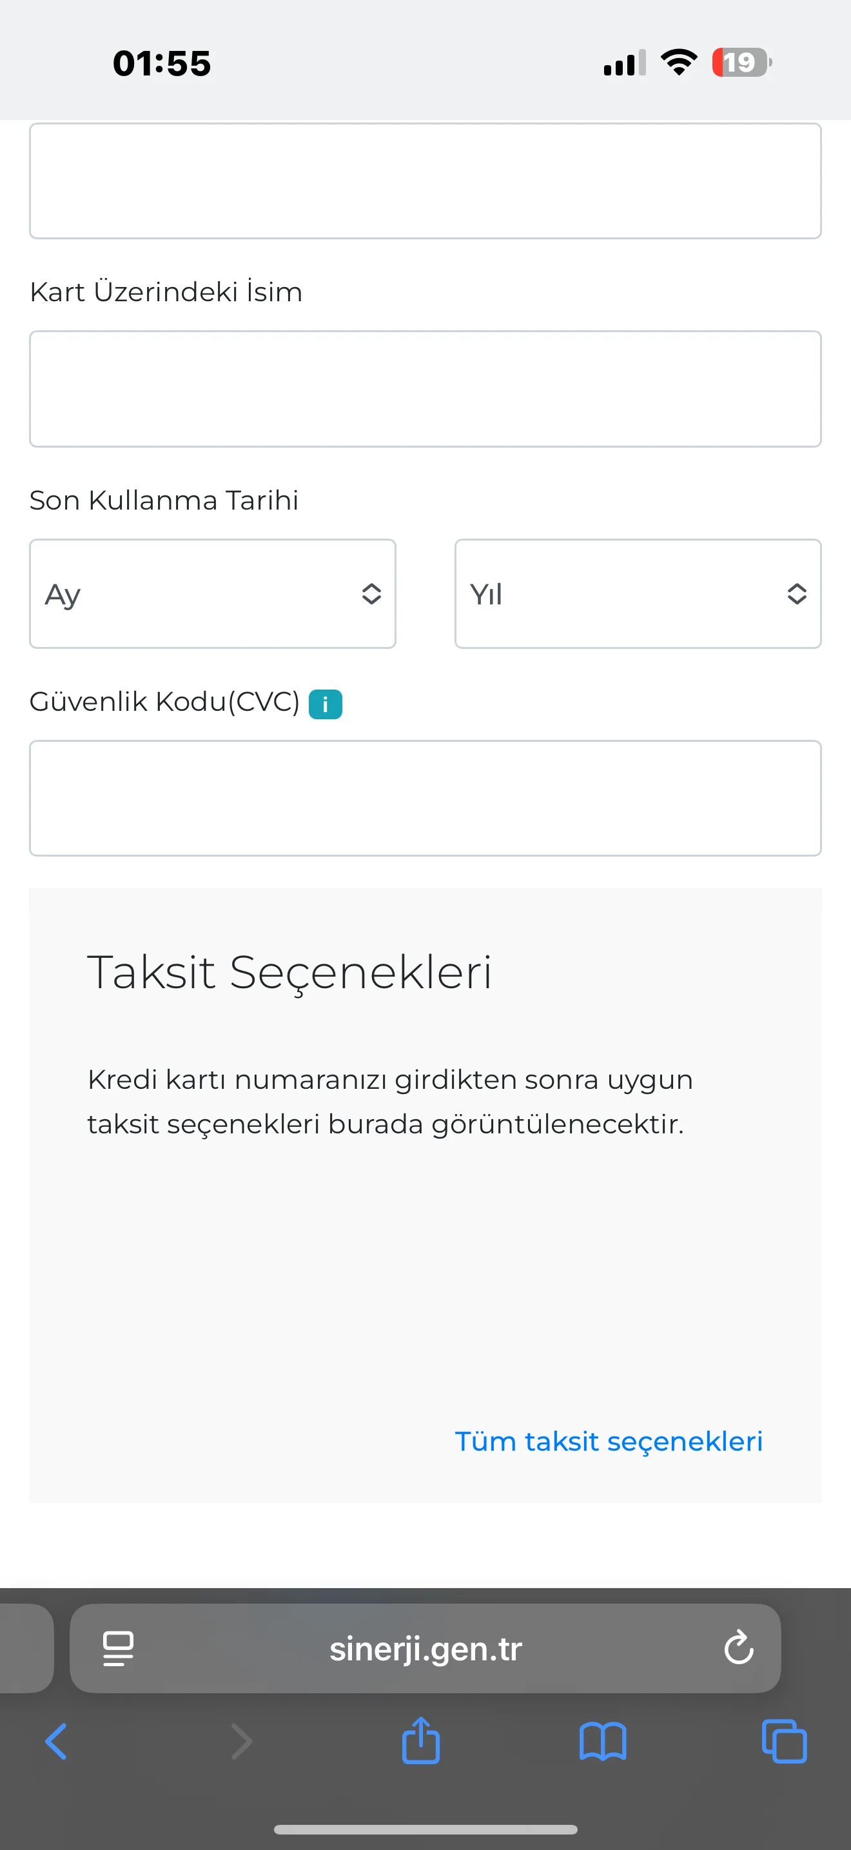Image resolution: width=851 pixels, height=1850 pixels.
Task: Tap the Taksit Seçenekleri heading
Action: [289, 971]
